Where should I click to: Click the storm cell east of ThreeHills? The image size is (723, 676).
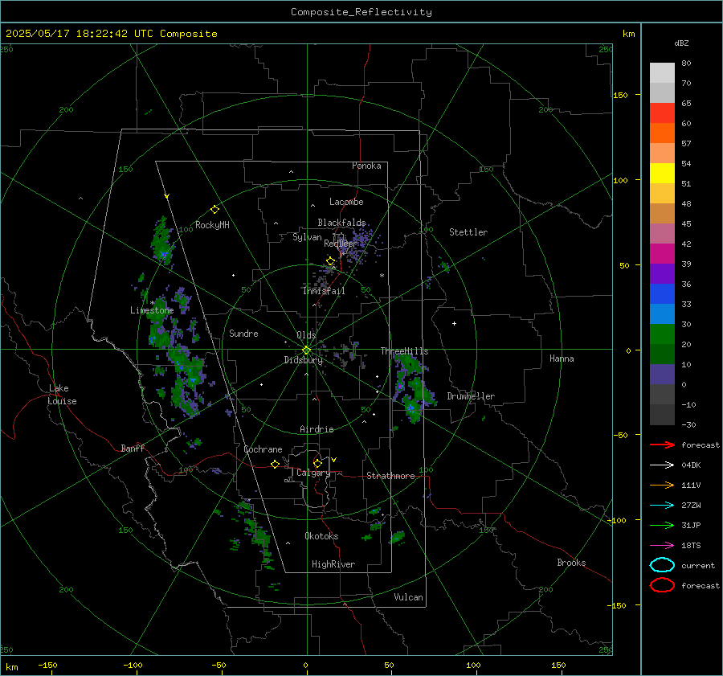(413, 387)
